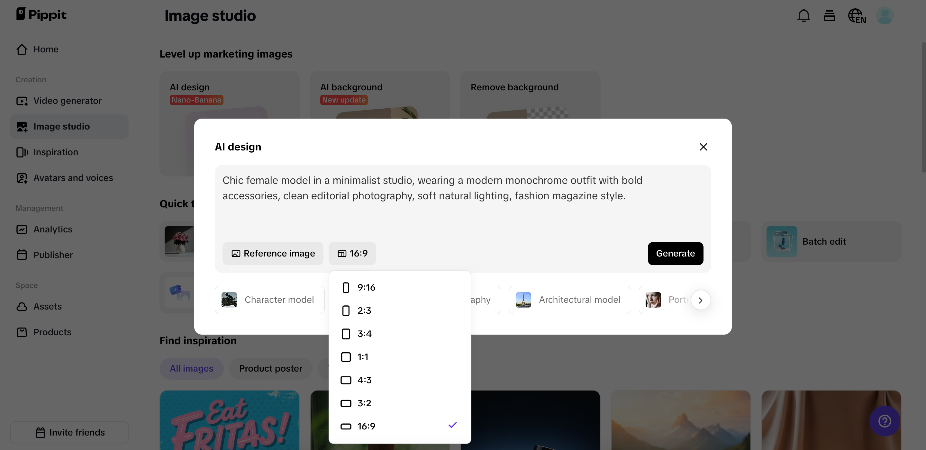Image resolution: width=926 pixels, height=450 pixels.
Task: Open the credits stack icon in header
Action: point(829,16)
